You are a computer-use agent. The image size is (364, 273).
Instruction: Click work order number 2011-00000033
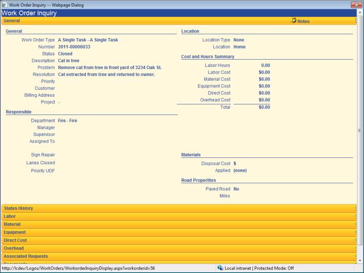(x=74, y=47)
